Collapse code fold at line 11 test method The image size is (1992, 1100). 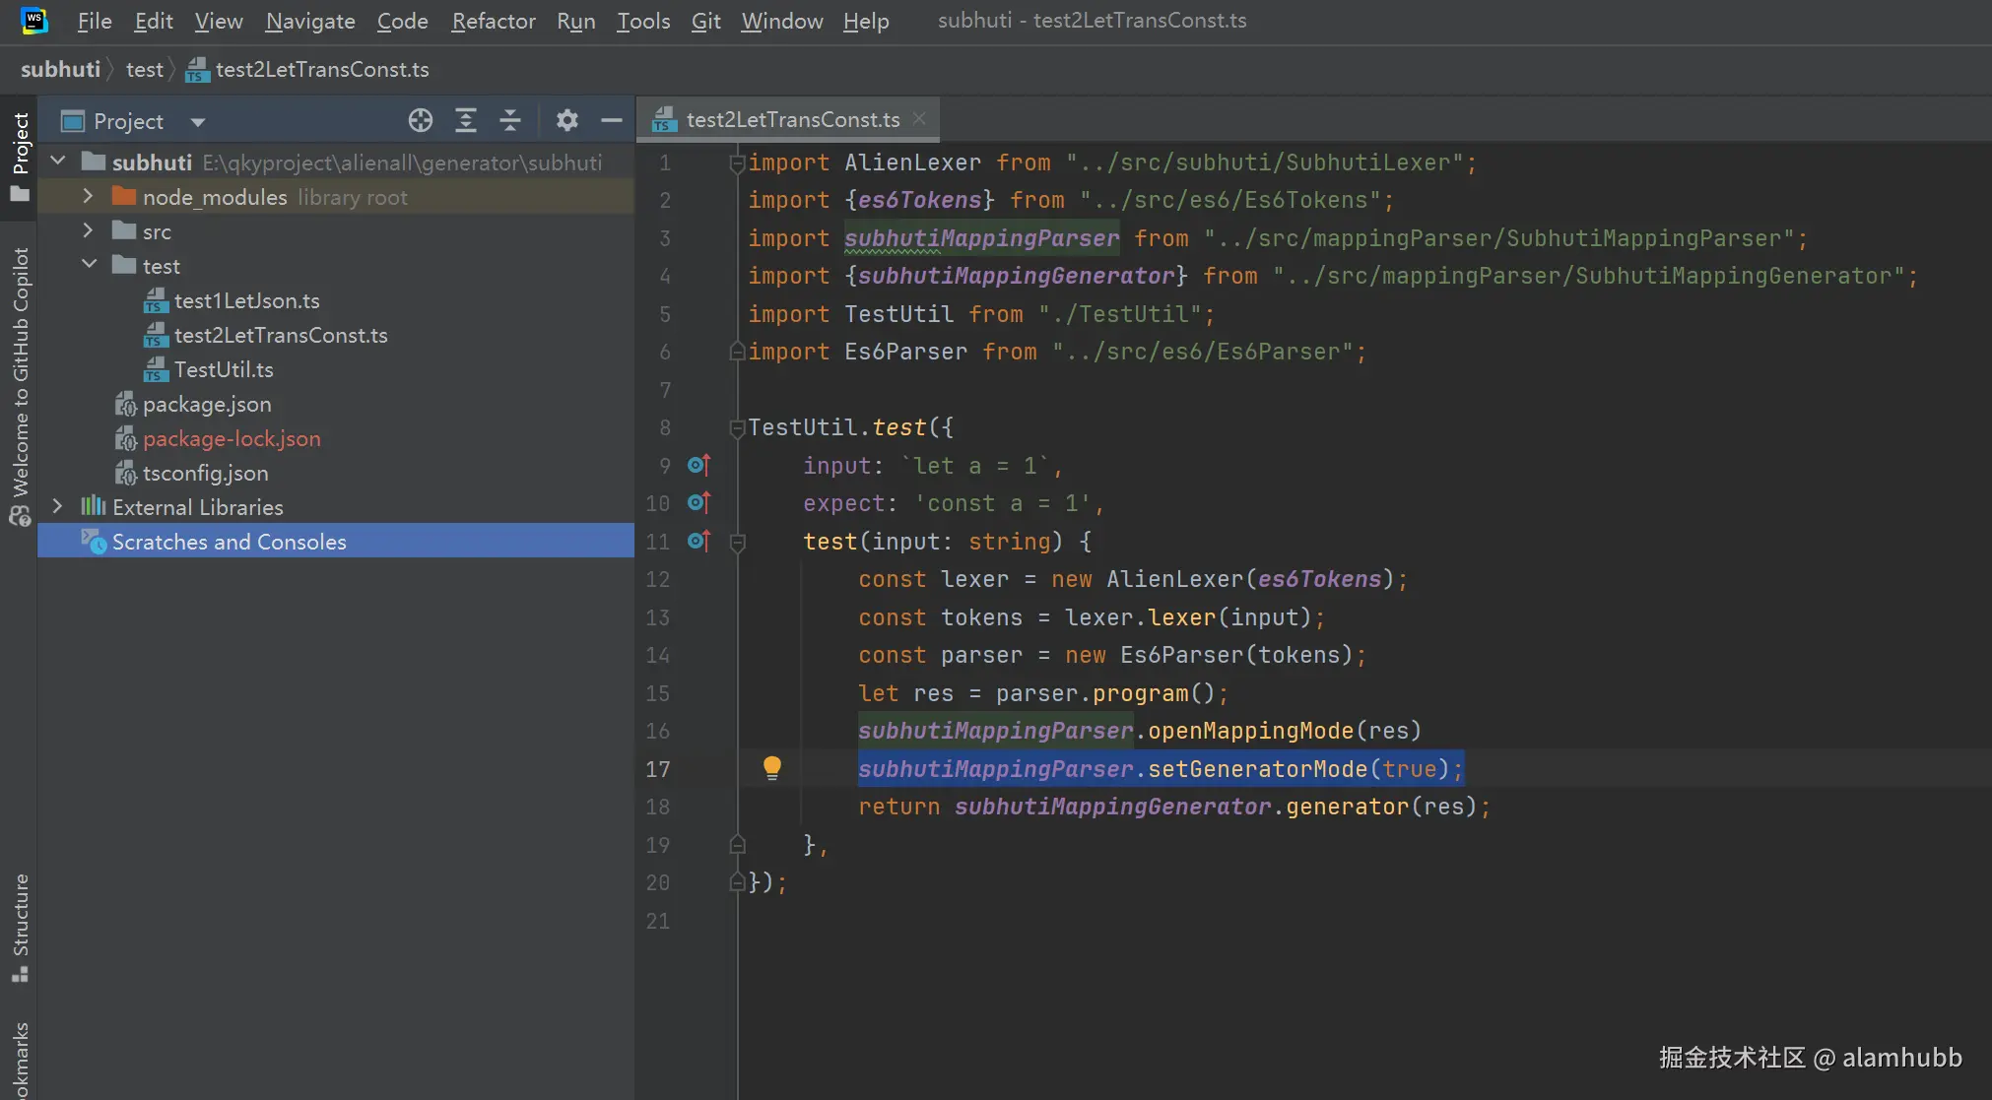click(737, 542)
